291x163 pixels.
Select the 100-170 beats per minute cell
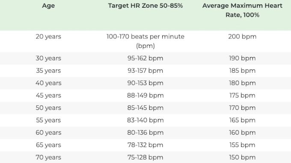145,41
